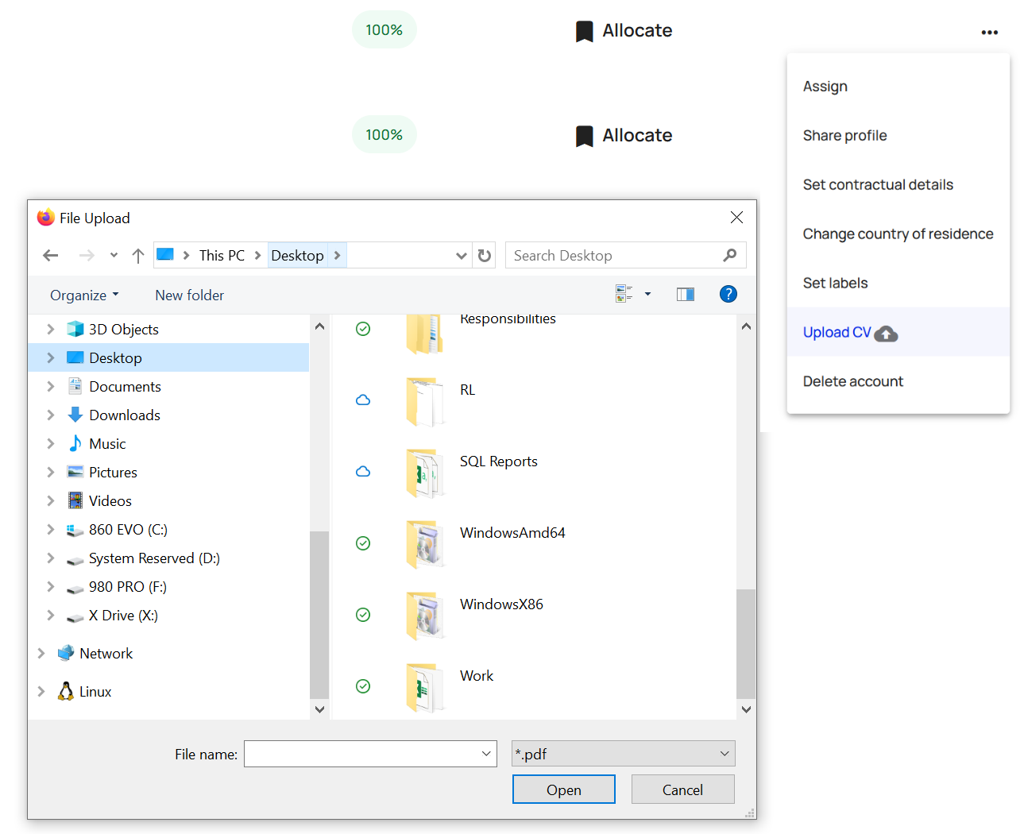The width and height of the screenshot is (1024, 834).
Task: Select the RL folder icon
Action: coord(425,402)
